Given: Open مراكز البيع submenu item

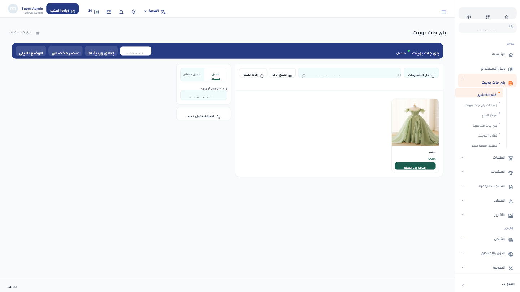Looking at the screenshot, I should coord(489,115).
